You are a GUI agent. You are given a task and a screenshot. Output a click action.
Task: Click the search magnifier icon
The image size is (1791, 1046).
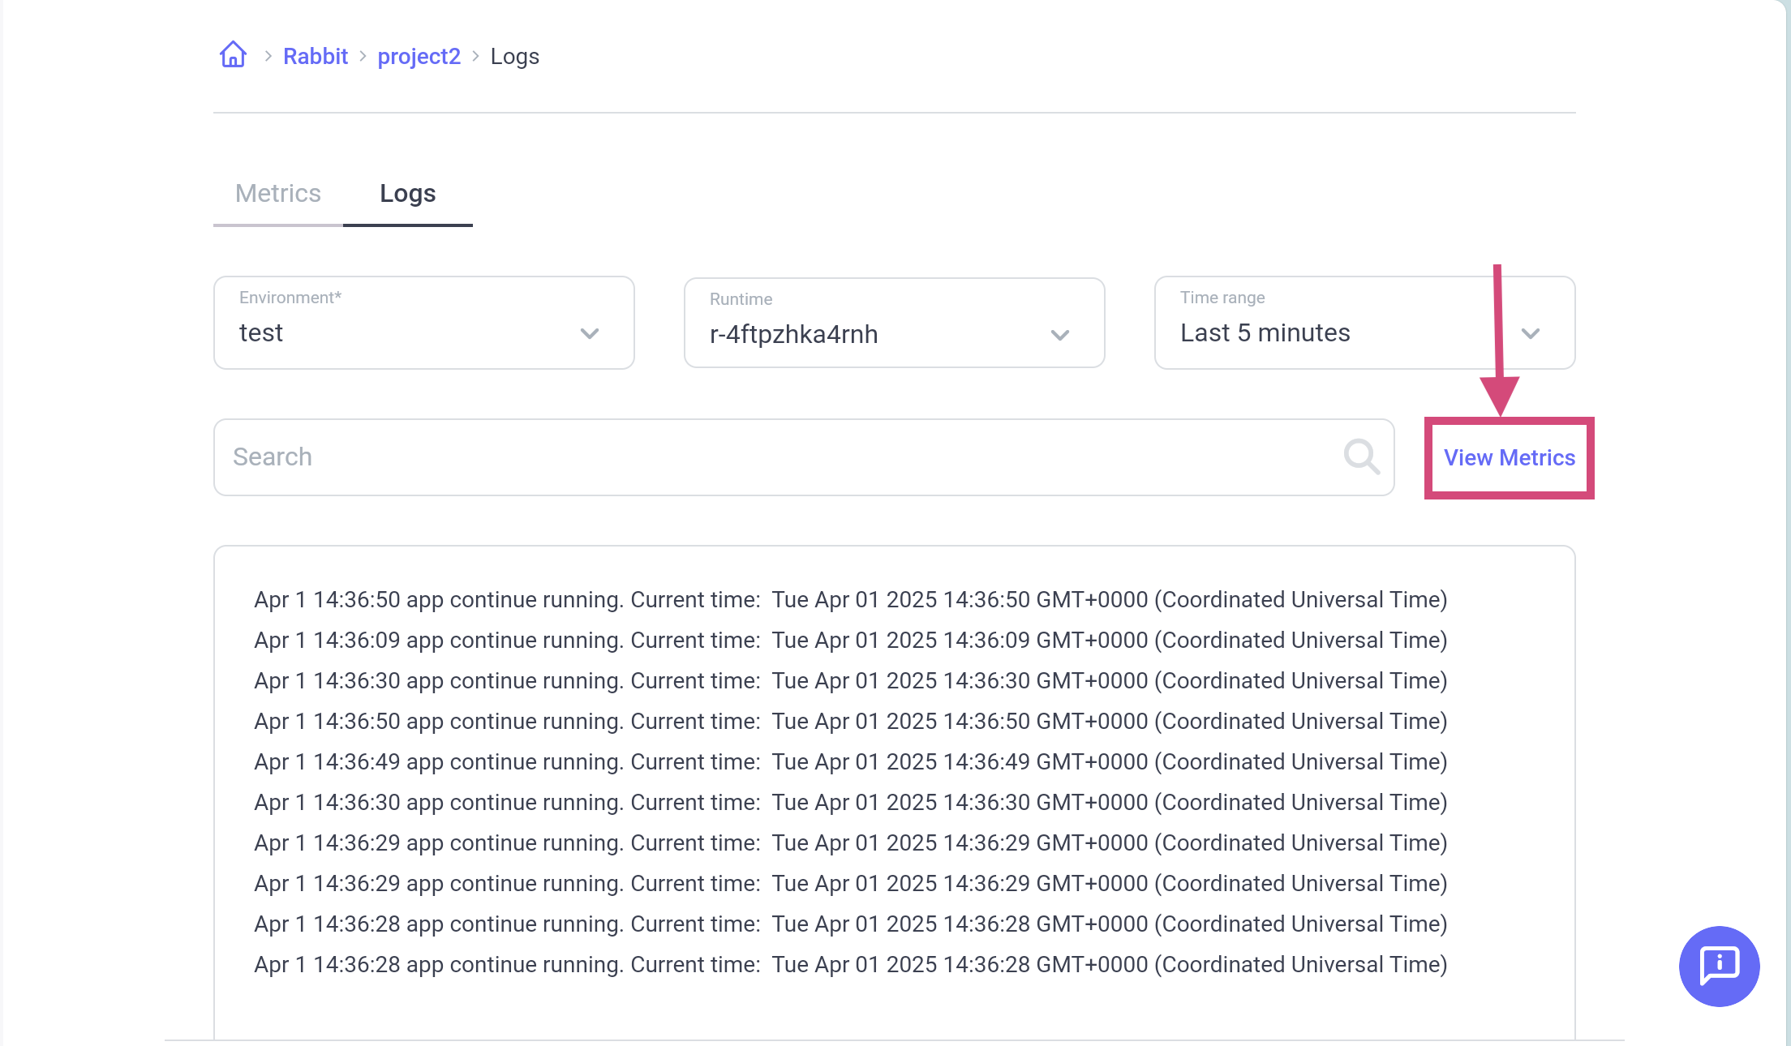coord(1361,457)
